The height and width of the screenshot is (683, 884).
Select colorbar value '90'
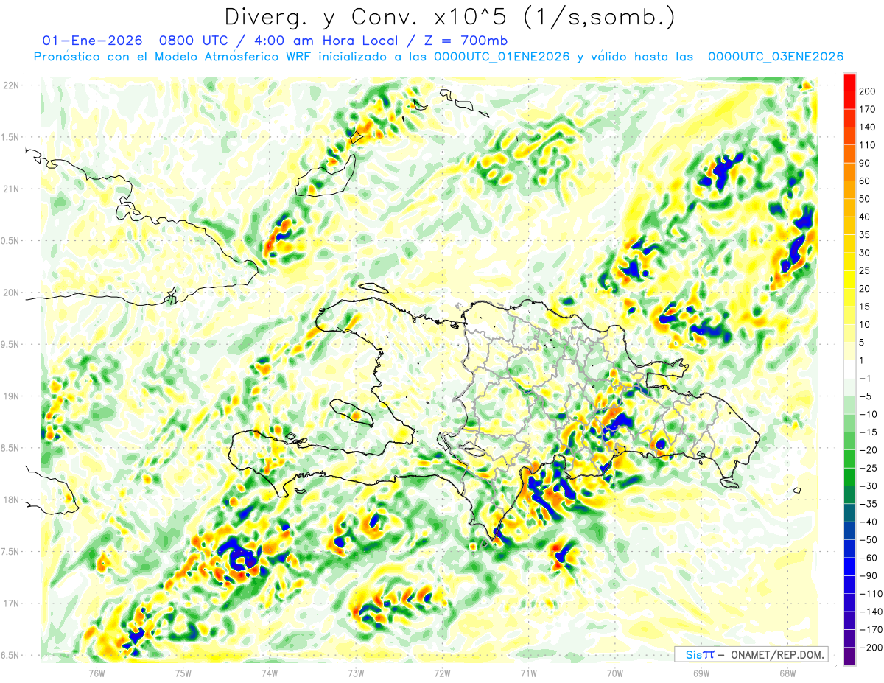point(865,163)
